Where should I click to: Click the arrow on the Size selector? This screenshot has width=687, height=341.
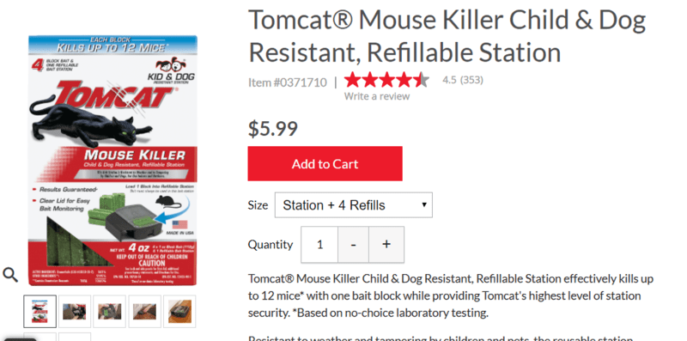coord(423,204)
